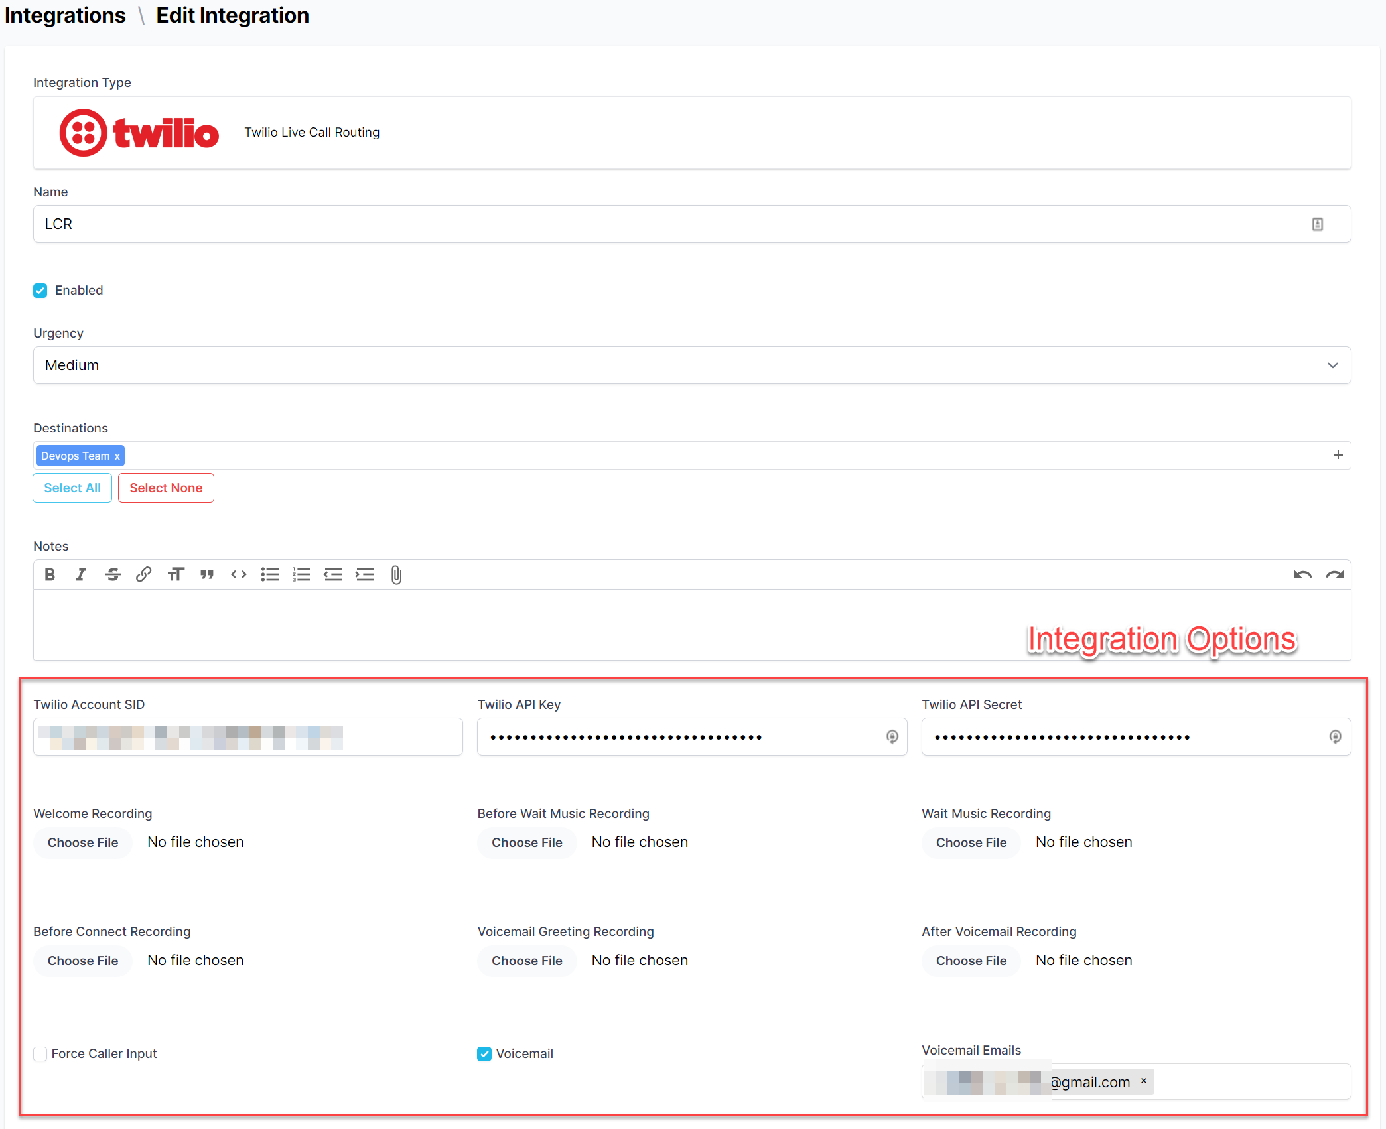This screenshot has width=1386, height=1129.
Task: Choose file for Welcome Recording
Action: [x=83, y=843]
